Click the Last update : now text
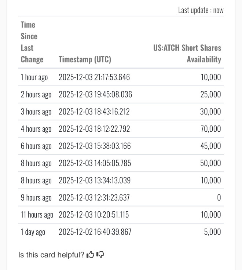The width and height of the screenshot is (242, 270). [201, 10]
